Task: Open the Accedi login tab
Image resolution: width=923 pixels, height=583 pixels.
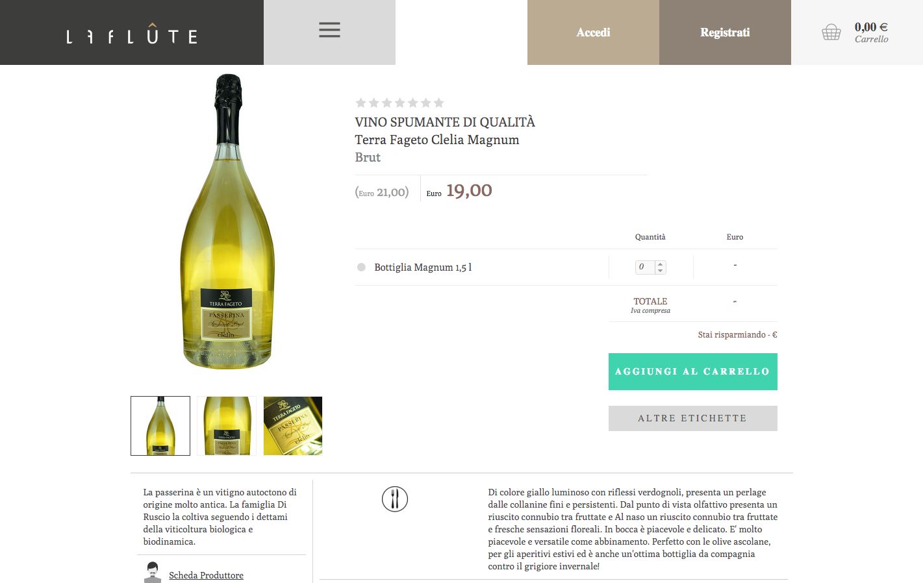Action: [593, 32]
